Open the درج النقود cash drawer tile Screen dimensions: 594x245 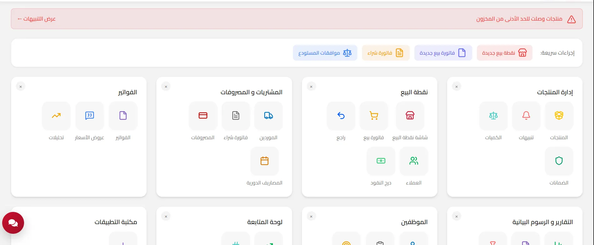coord(381,161)
